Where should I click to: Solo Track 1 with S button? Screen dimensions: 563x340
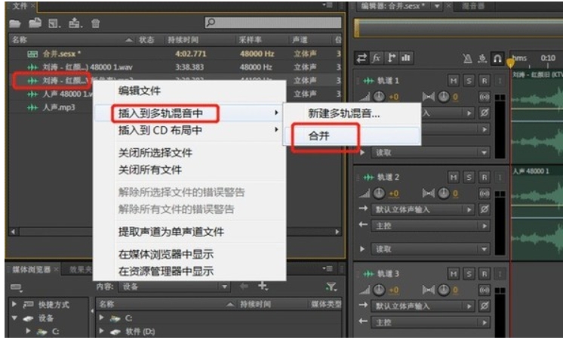tap(469, 81)
